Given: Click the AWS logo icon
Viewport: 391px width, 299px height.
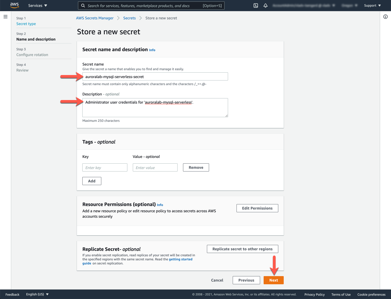Looking at the screenshot, I should tap(14, 5).
